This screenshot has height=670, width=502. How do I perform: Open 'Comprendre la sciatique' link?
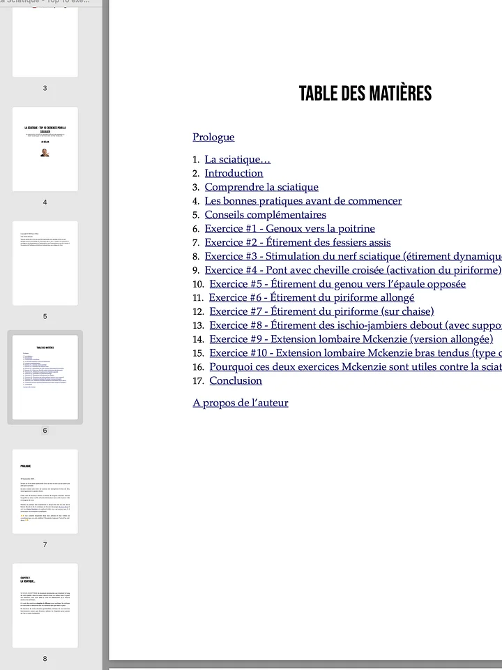[x=261, y=187]
